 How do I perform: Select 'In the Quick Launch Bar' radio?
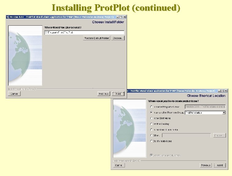pos(151,130)
